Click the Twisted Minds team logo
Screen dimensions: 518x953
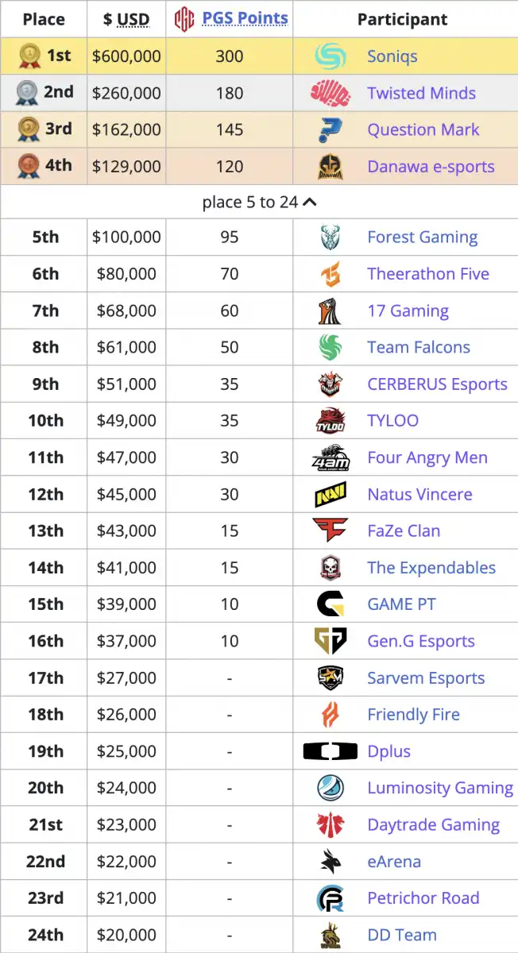[331, 93]
